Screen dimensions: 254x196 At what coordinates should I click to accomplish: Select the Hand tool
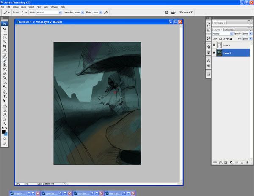(4, 119)
